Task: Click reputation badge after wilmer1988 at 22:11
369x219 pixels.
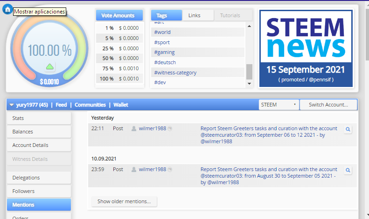Action: tap(170, 128)
